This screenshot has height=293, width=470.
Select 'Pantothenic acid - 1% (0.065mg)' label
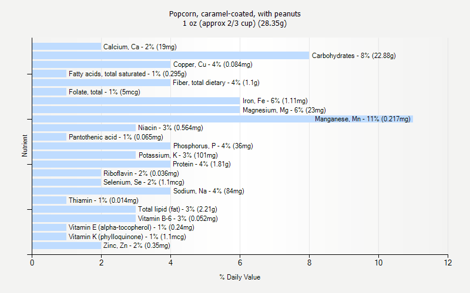[x=116, y=137]
